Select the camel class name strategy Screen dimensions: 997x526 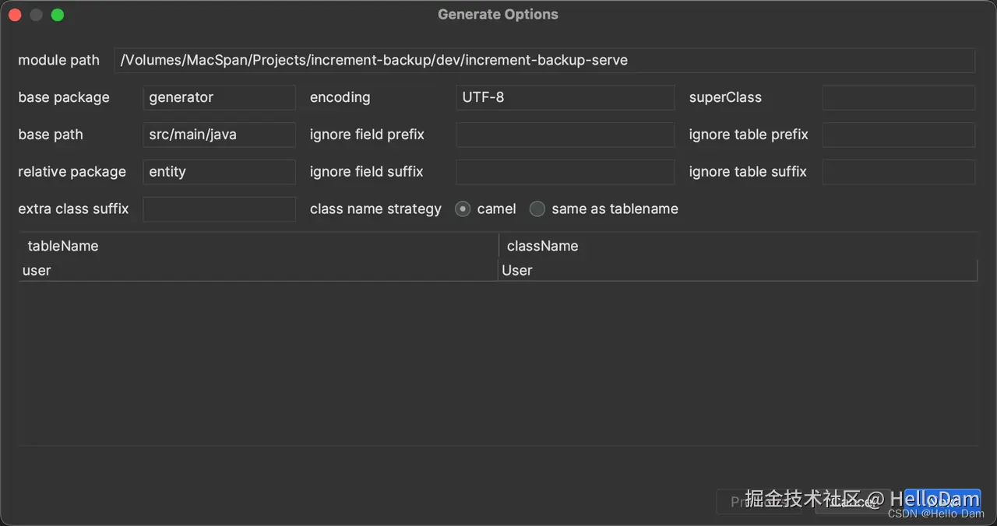[x=463, y=209]
